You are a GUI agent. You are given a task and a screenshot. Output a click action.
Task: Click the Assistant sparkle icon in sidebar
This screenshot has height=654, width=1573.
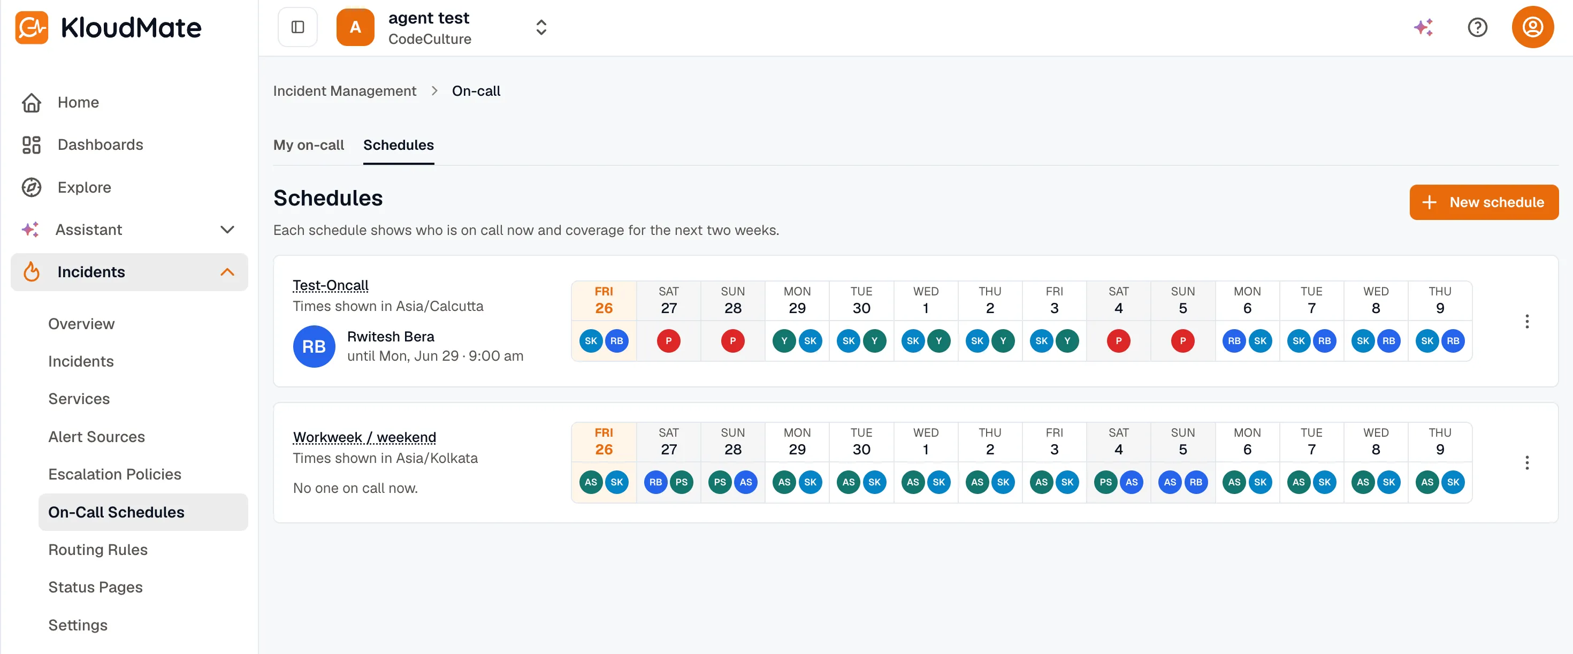point(30,230)
